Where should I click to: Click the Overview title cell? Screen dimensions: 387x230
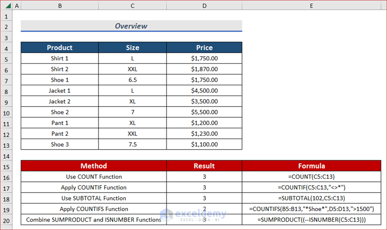click(x=131, y=26)
